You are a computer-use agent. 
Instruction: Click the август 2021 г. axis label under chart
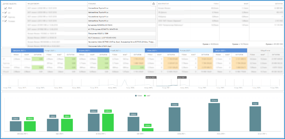[262, 133]
